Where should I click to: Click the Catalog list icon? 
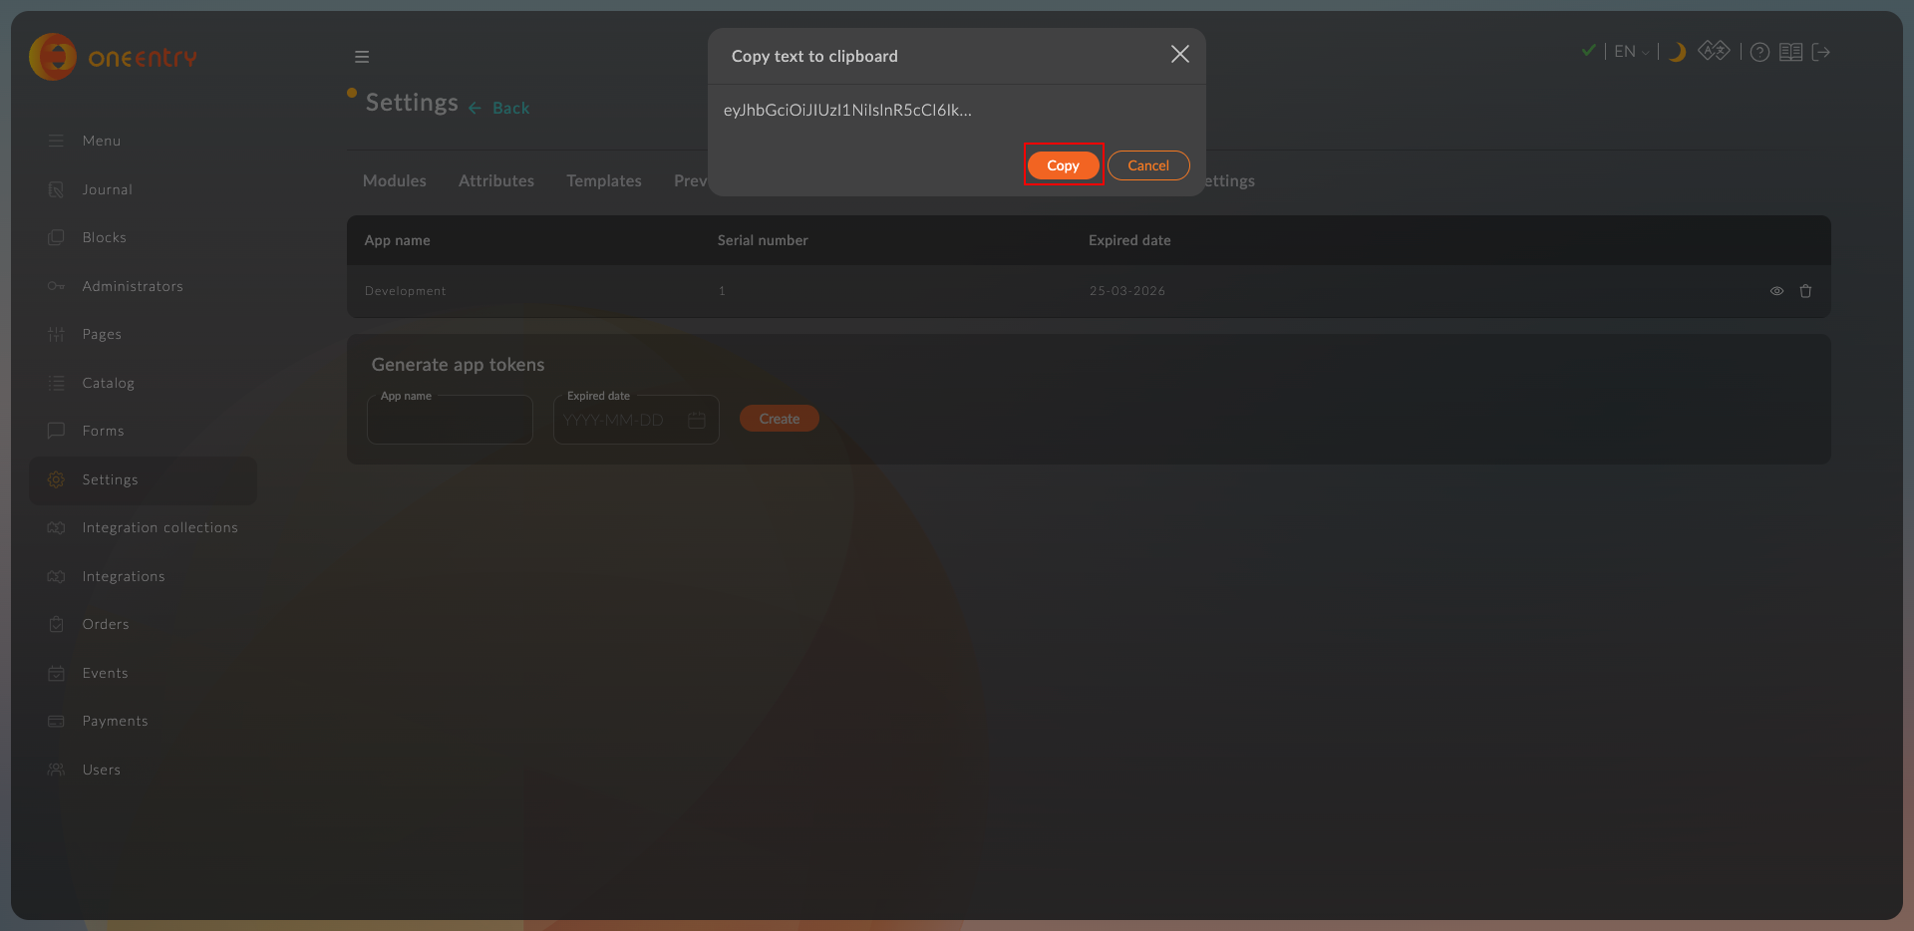(56, 383)
